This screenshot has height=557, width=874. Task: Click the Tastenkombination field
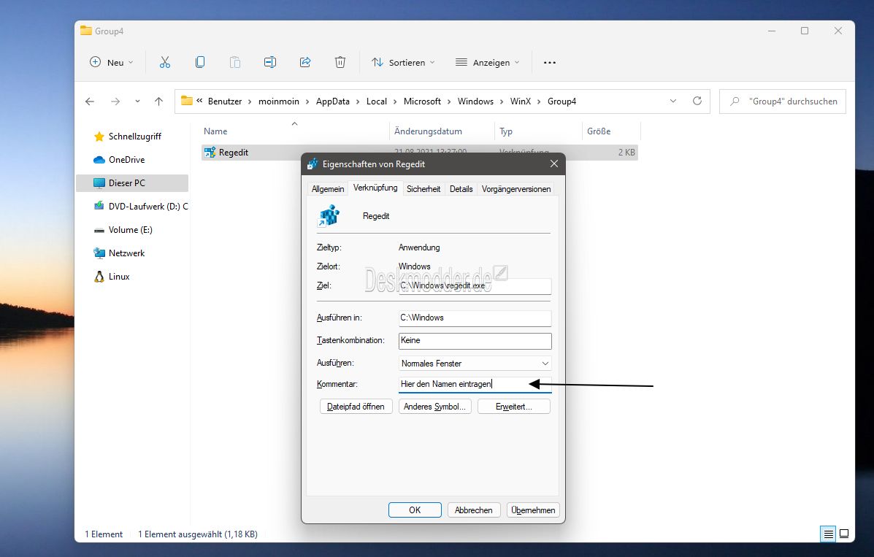(475, 341)
